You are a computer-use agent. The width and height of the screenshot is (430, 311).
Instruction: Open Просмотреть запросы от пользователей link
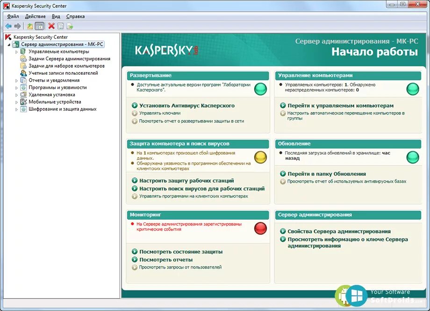[x=180, y=267]
